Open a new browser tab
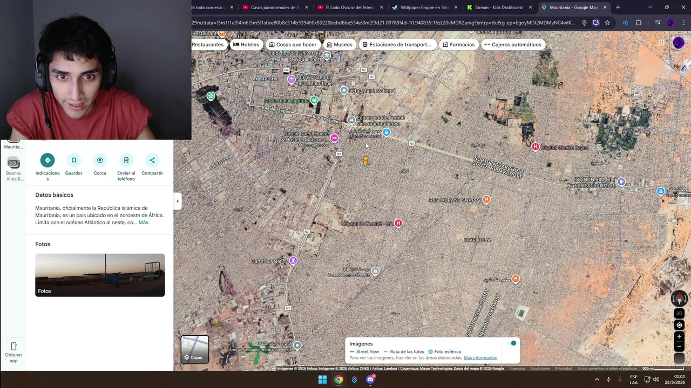 pyautogui.click(x=618, y=8)
